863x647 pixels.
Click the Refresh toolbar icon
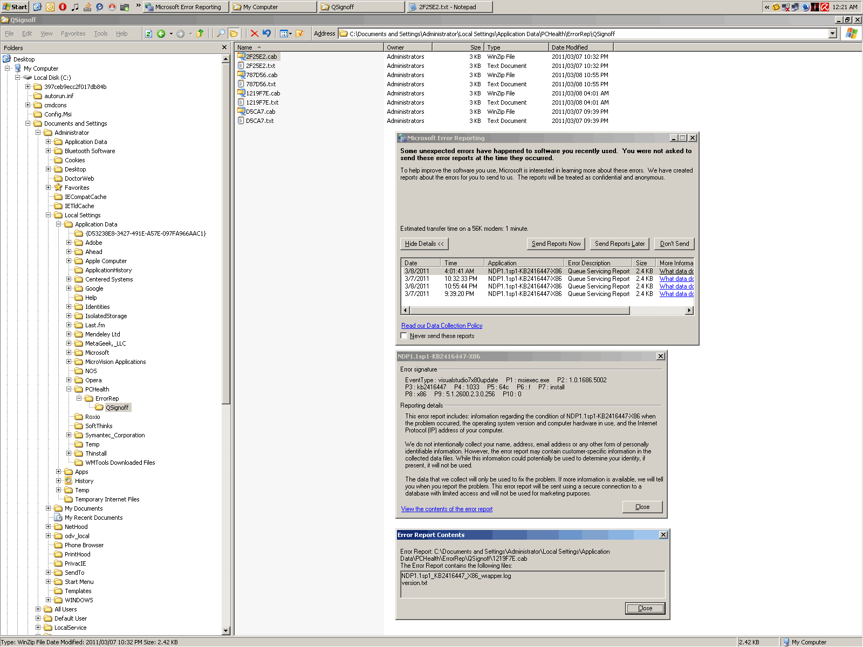(148, 33)
